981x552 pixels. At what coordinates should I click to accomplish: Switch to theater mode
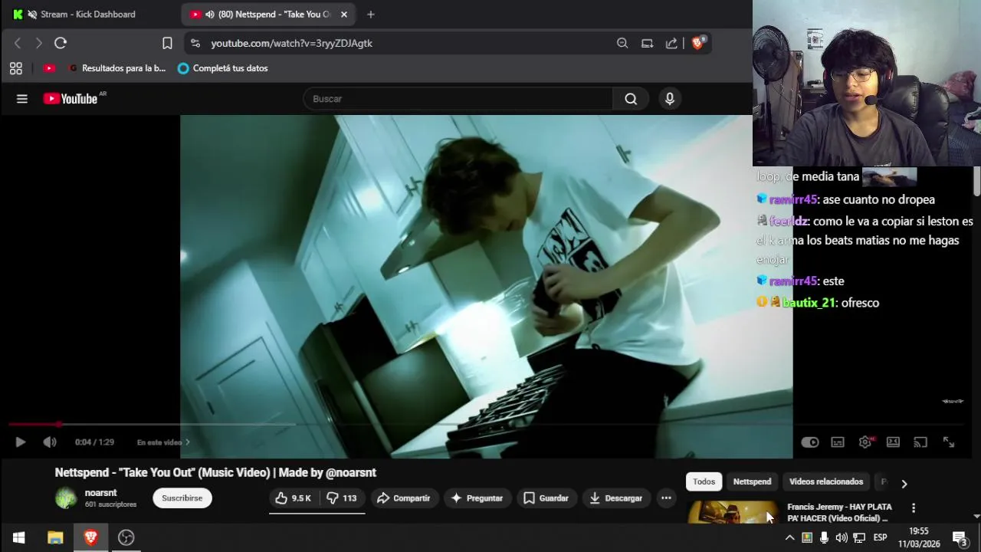coord(893,442)
